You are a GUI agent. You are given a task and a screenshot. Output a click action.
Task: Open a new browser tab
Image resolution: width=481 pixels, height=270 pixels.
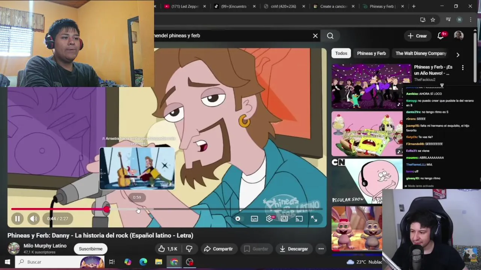click(414, 6)
